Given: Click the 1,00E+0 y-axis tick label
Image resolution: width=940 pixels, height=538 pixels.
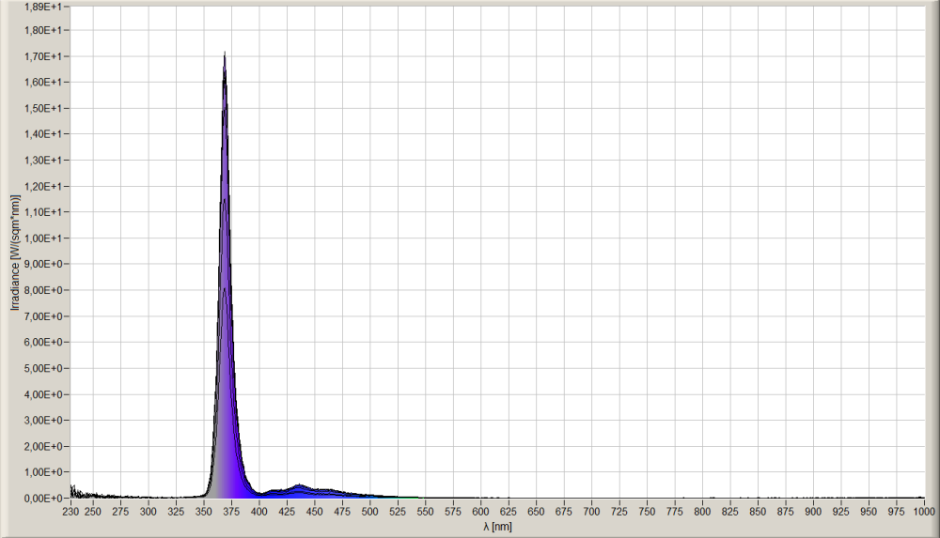Looking at the screenshot, I should coord(43,472).
